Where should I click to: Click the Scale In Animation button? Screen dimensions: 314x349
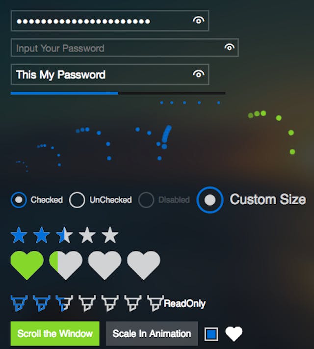coord(152,333)
